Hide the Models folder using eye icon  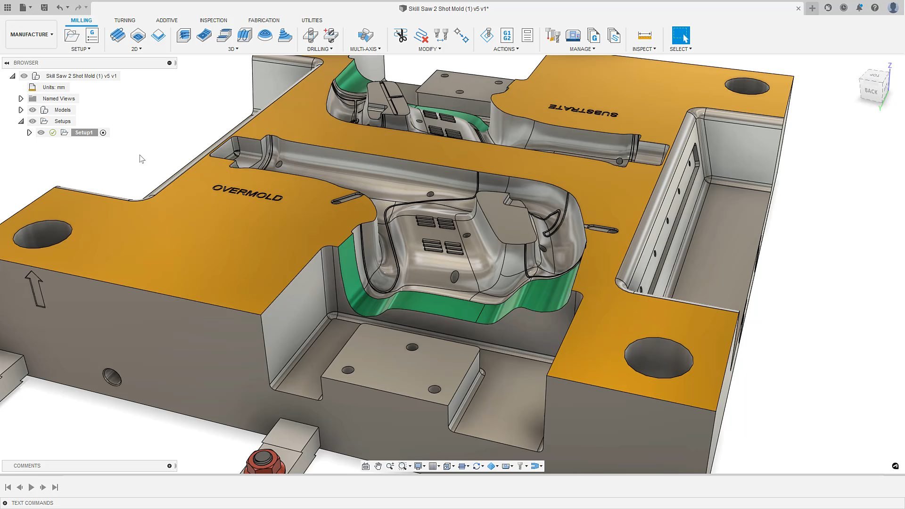coord(33,109)
